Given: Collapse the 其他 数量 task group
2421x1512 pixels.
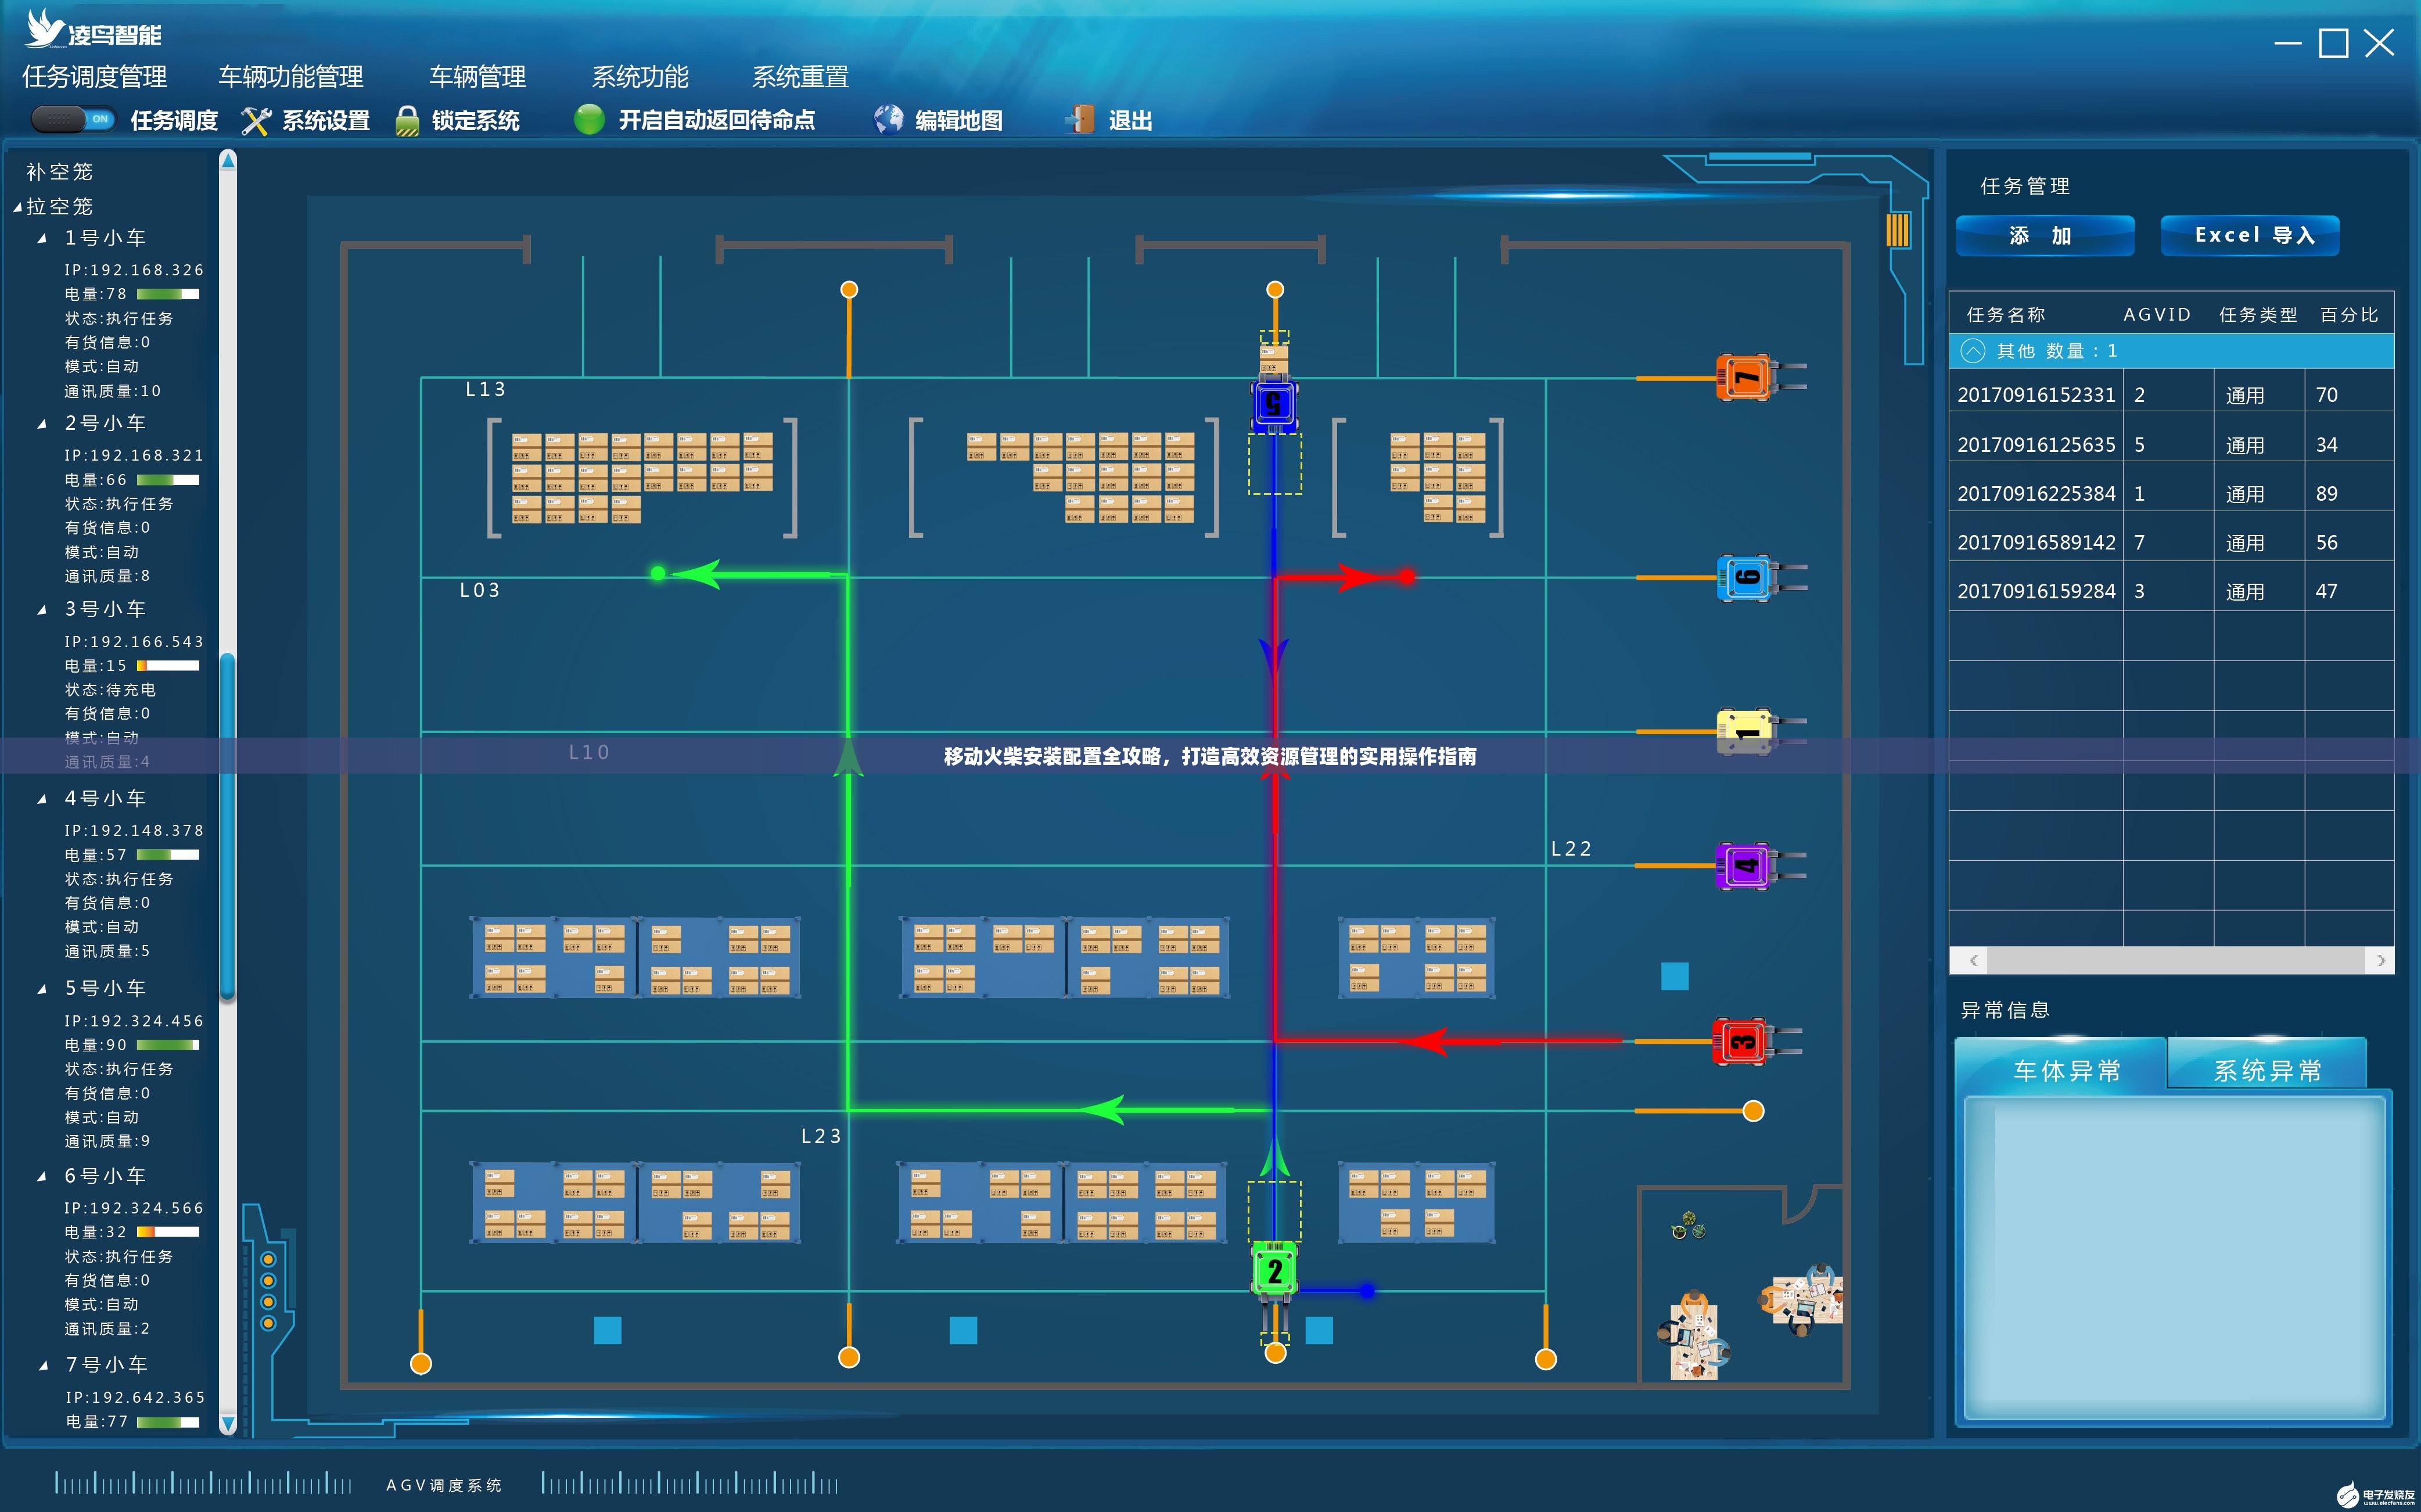Looking at the screenshot, I should (x=1973, y=351).
